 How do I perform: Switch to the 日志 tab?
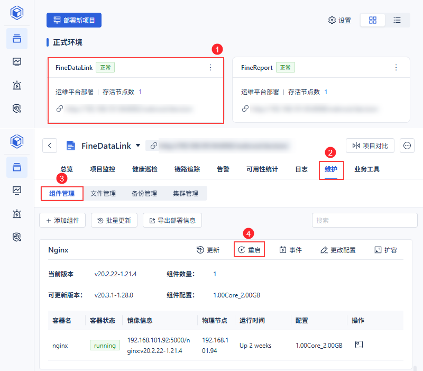point(301,169)
